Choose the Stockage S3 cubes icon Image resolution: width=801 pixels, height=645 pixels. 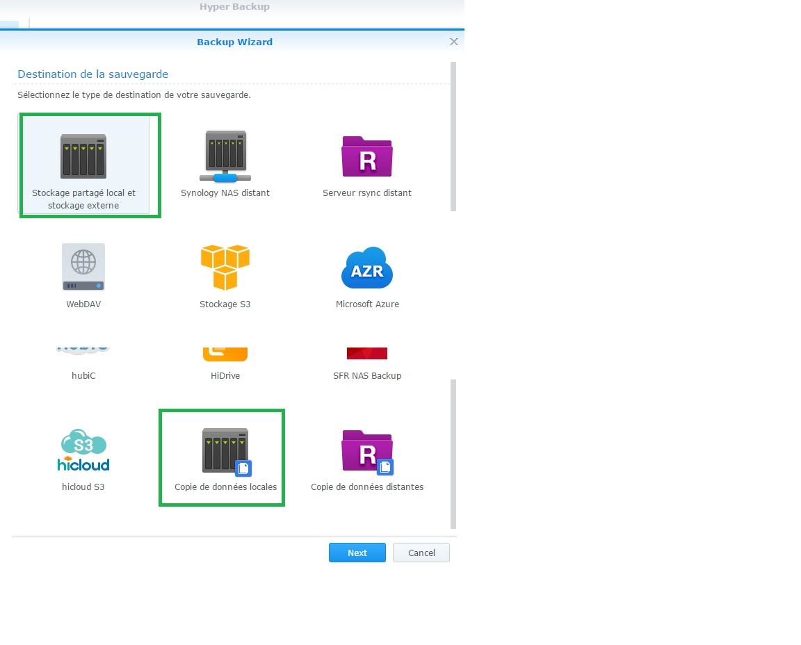225,267
